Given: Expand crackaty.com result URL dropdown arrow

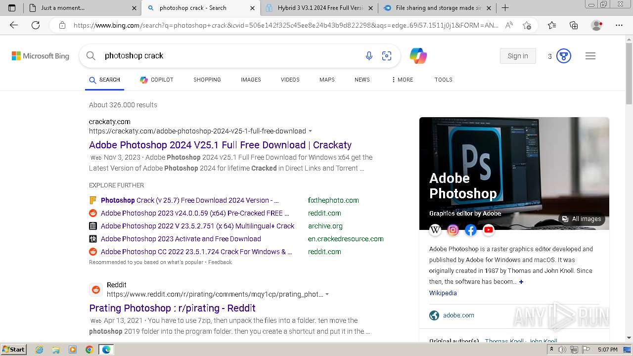Looking at the screenshot, I should (x=311, y=131).
